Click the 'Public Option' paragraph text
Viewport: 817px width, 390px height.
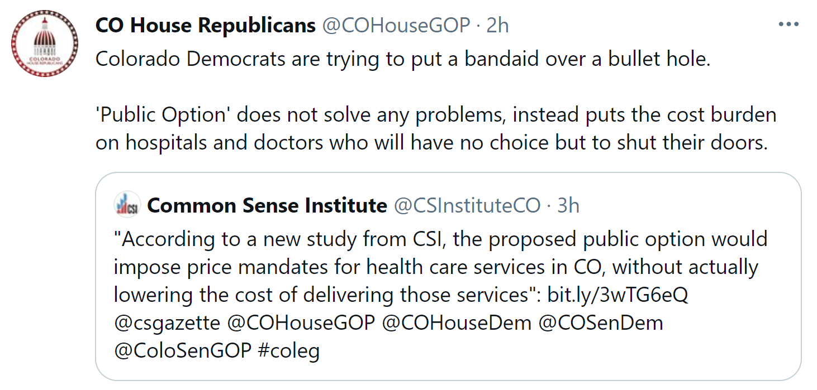point(436,128)
